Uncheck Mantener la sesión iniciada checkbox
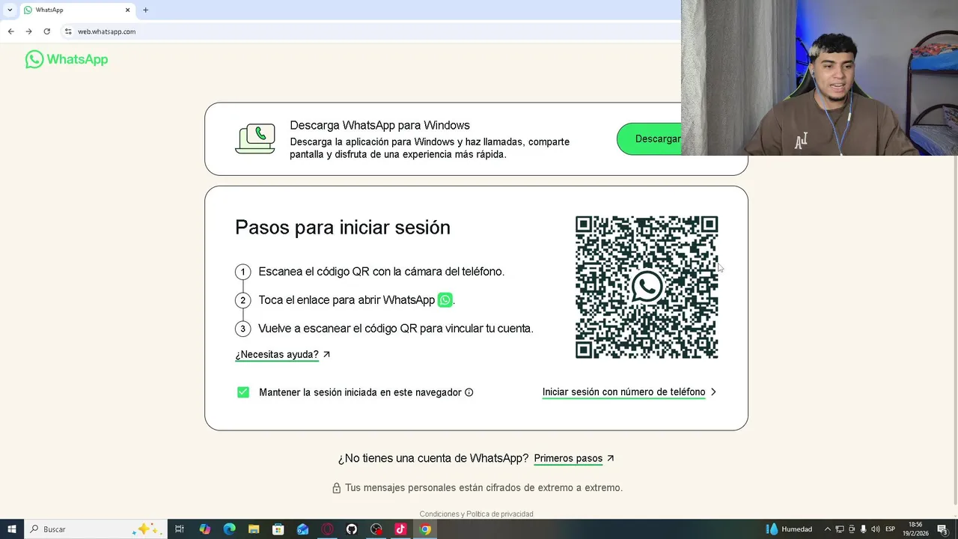The image size is (958, 539). (243, 392)
